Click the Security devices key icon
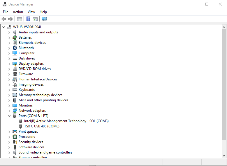Viewport: 227px width, 166px height. [x=15, y=142]
